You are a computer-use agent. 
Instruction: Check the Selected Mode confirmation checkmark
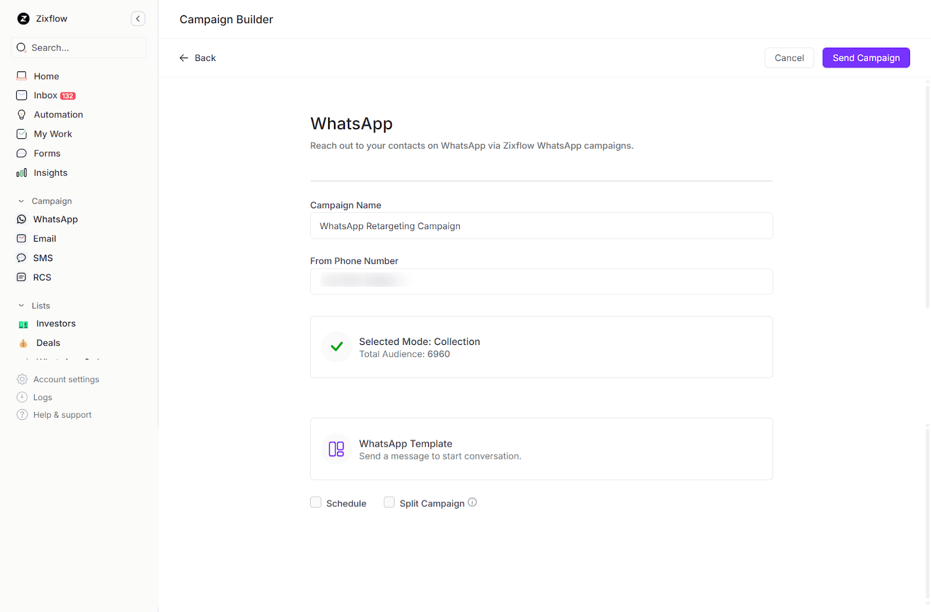coord(336,347)
